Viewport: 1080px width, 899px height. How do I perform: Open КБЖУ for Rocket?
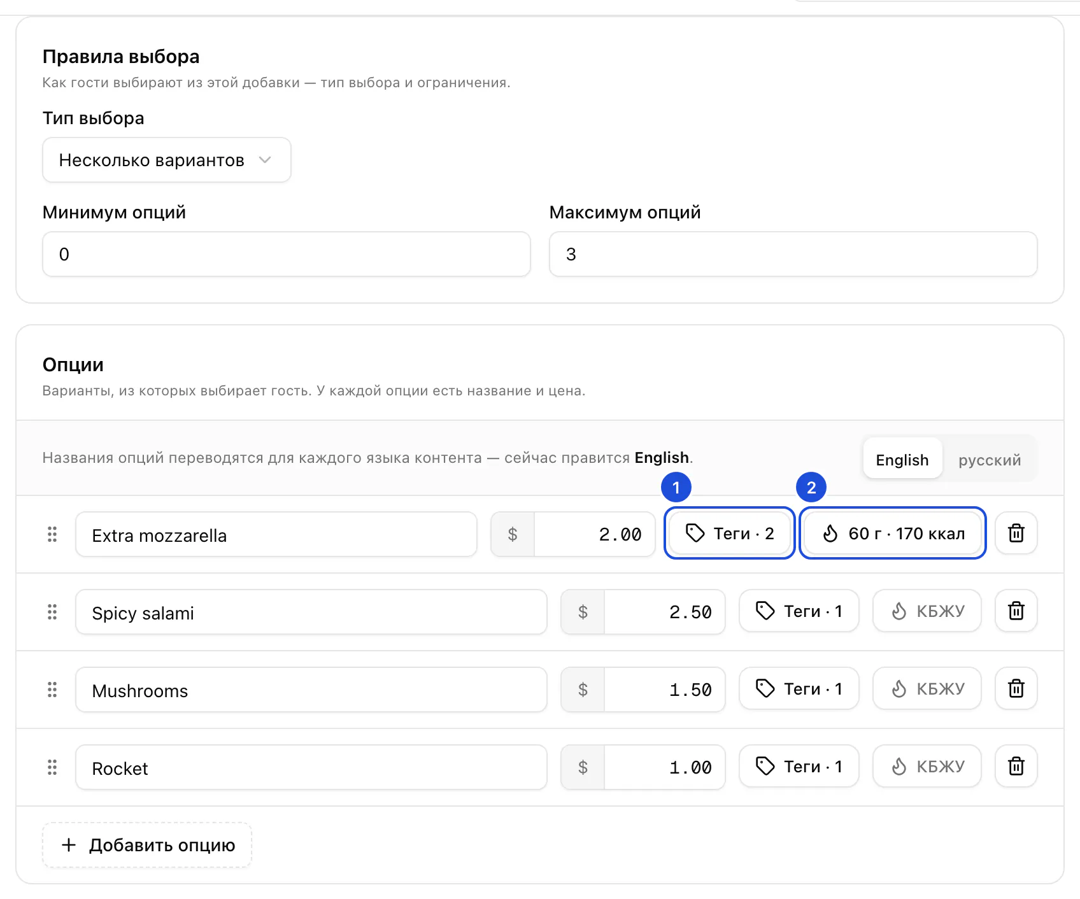927,766
